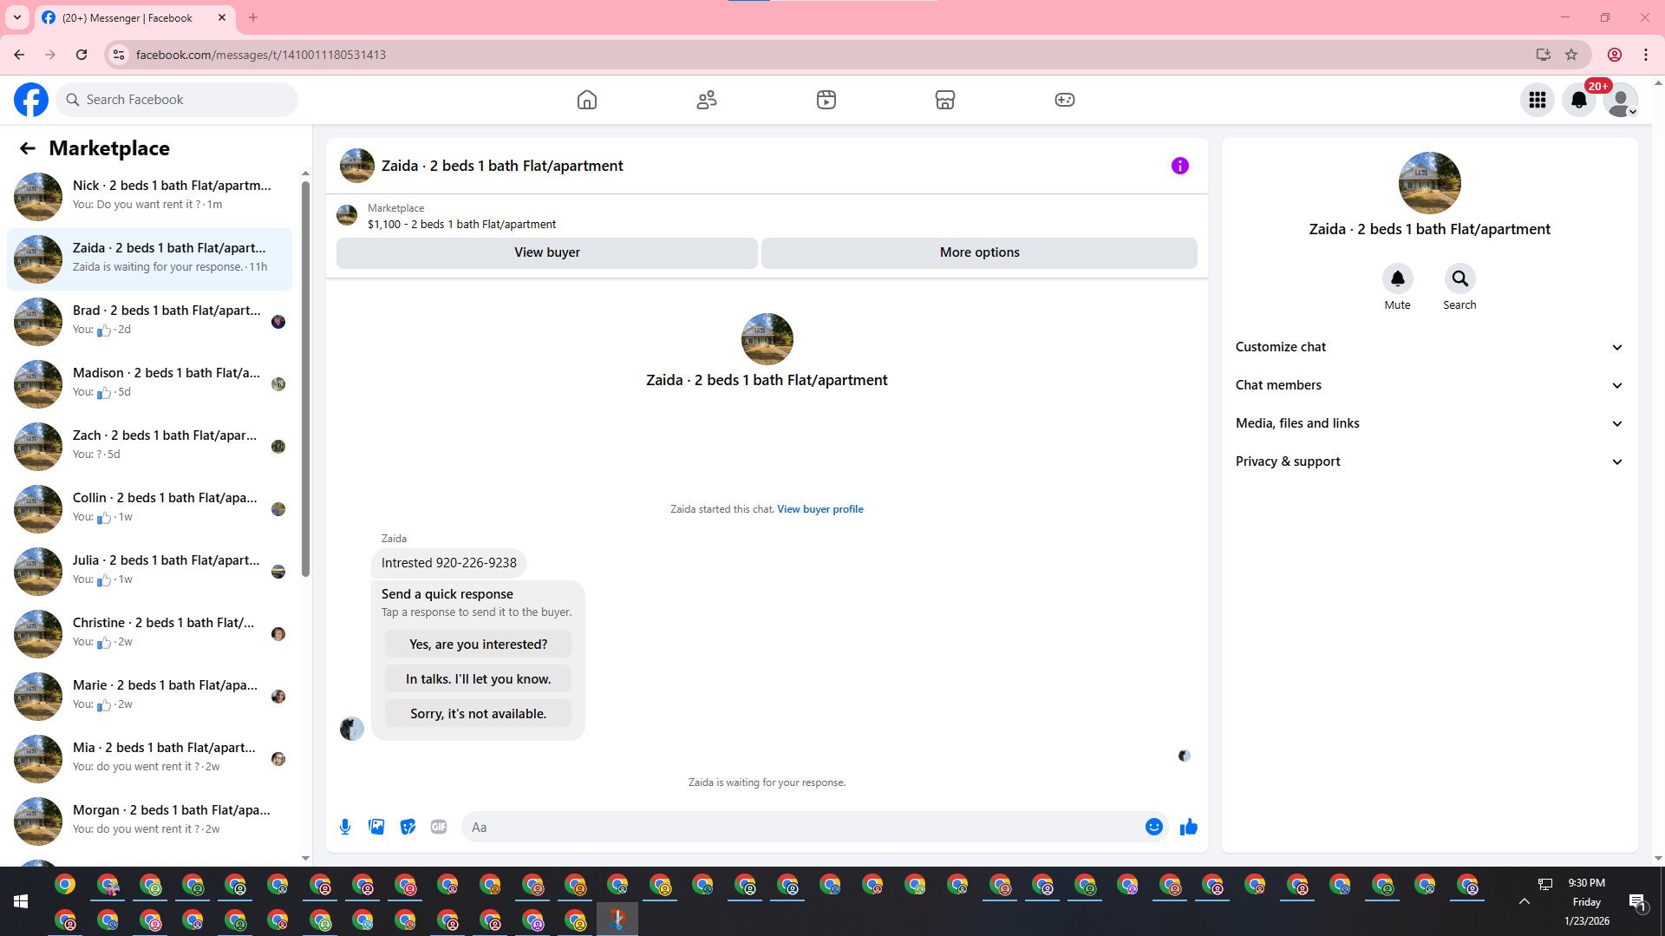1665x936 pixels.
Task: Expand Customize chat section
Action: pyautogui.click(x=1429, y=347)
